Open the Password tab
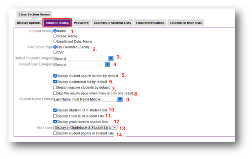The width and height of the screenshot is (252, 159). tap(81, 23)
